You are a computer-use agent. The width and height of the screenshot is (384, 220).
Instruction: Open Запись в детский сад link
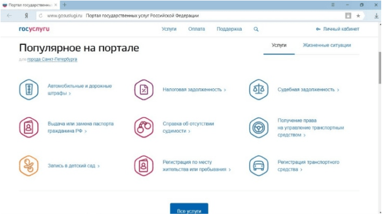click(73, 166)
